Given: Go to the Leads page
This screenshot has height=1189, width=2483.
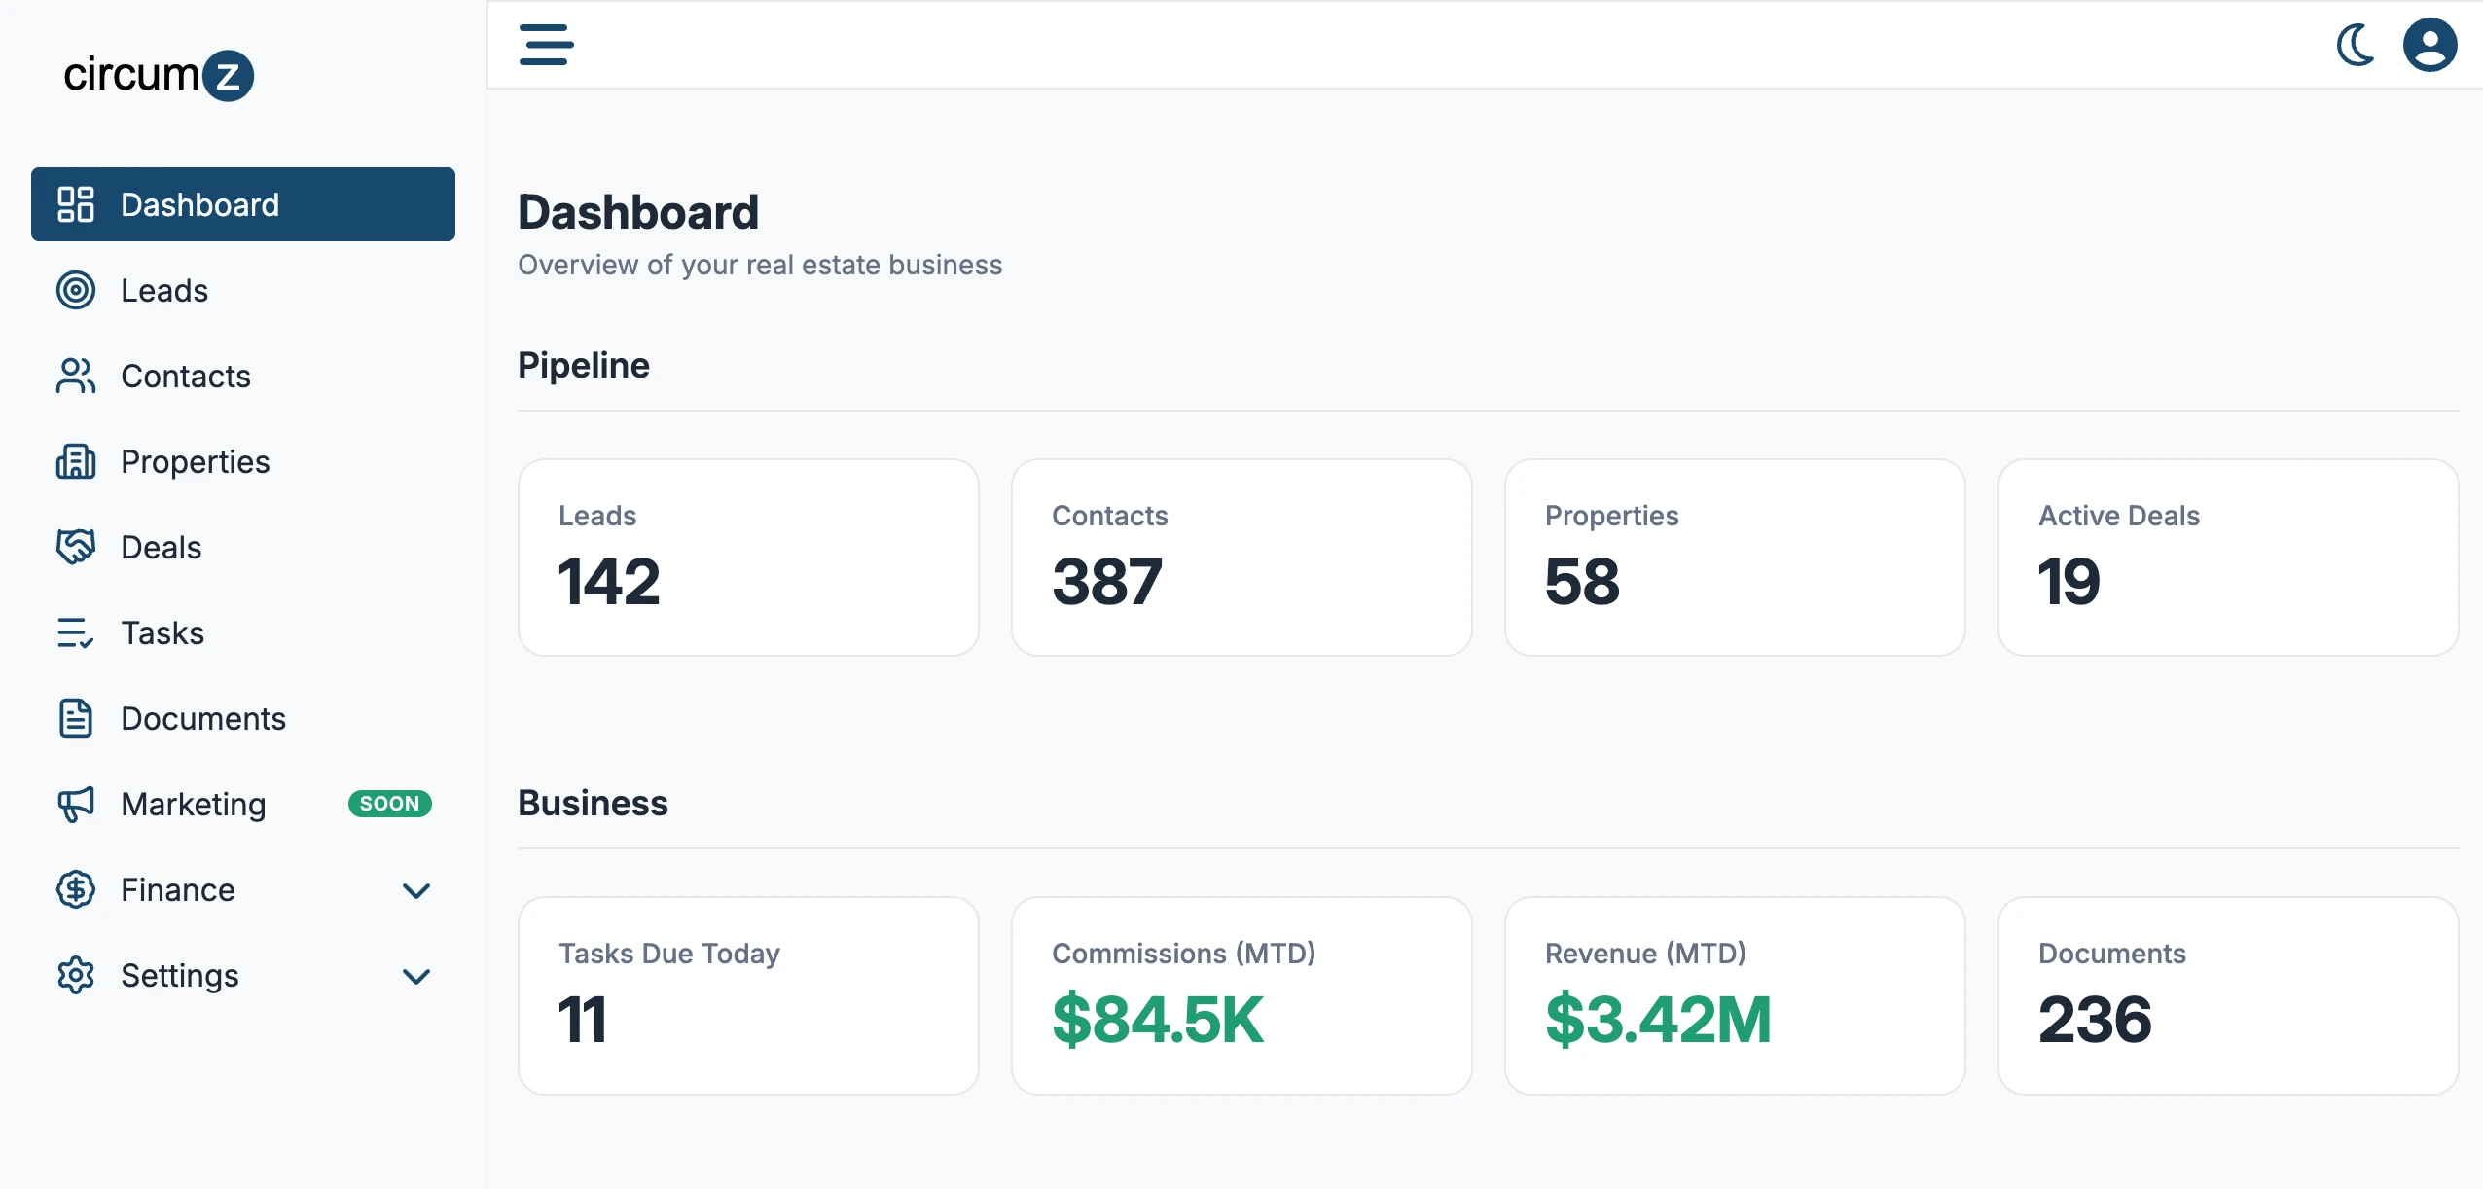Looking at the screenshot, I should tap(243, 290).
